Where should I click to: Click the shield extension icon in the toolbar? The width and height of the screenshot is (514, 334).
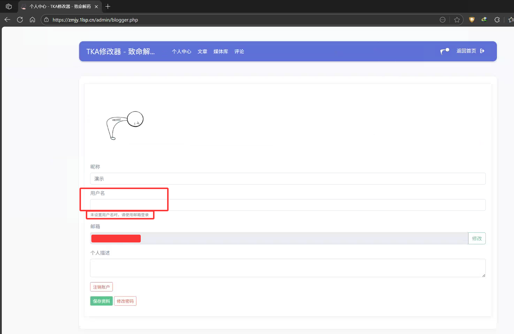(x=472, y=20)
